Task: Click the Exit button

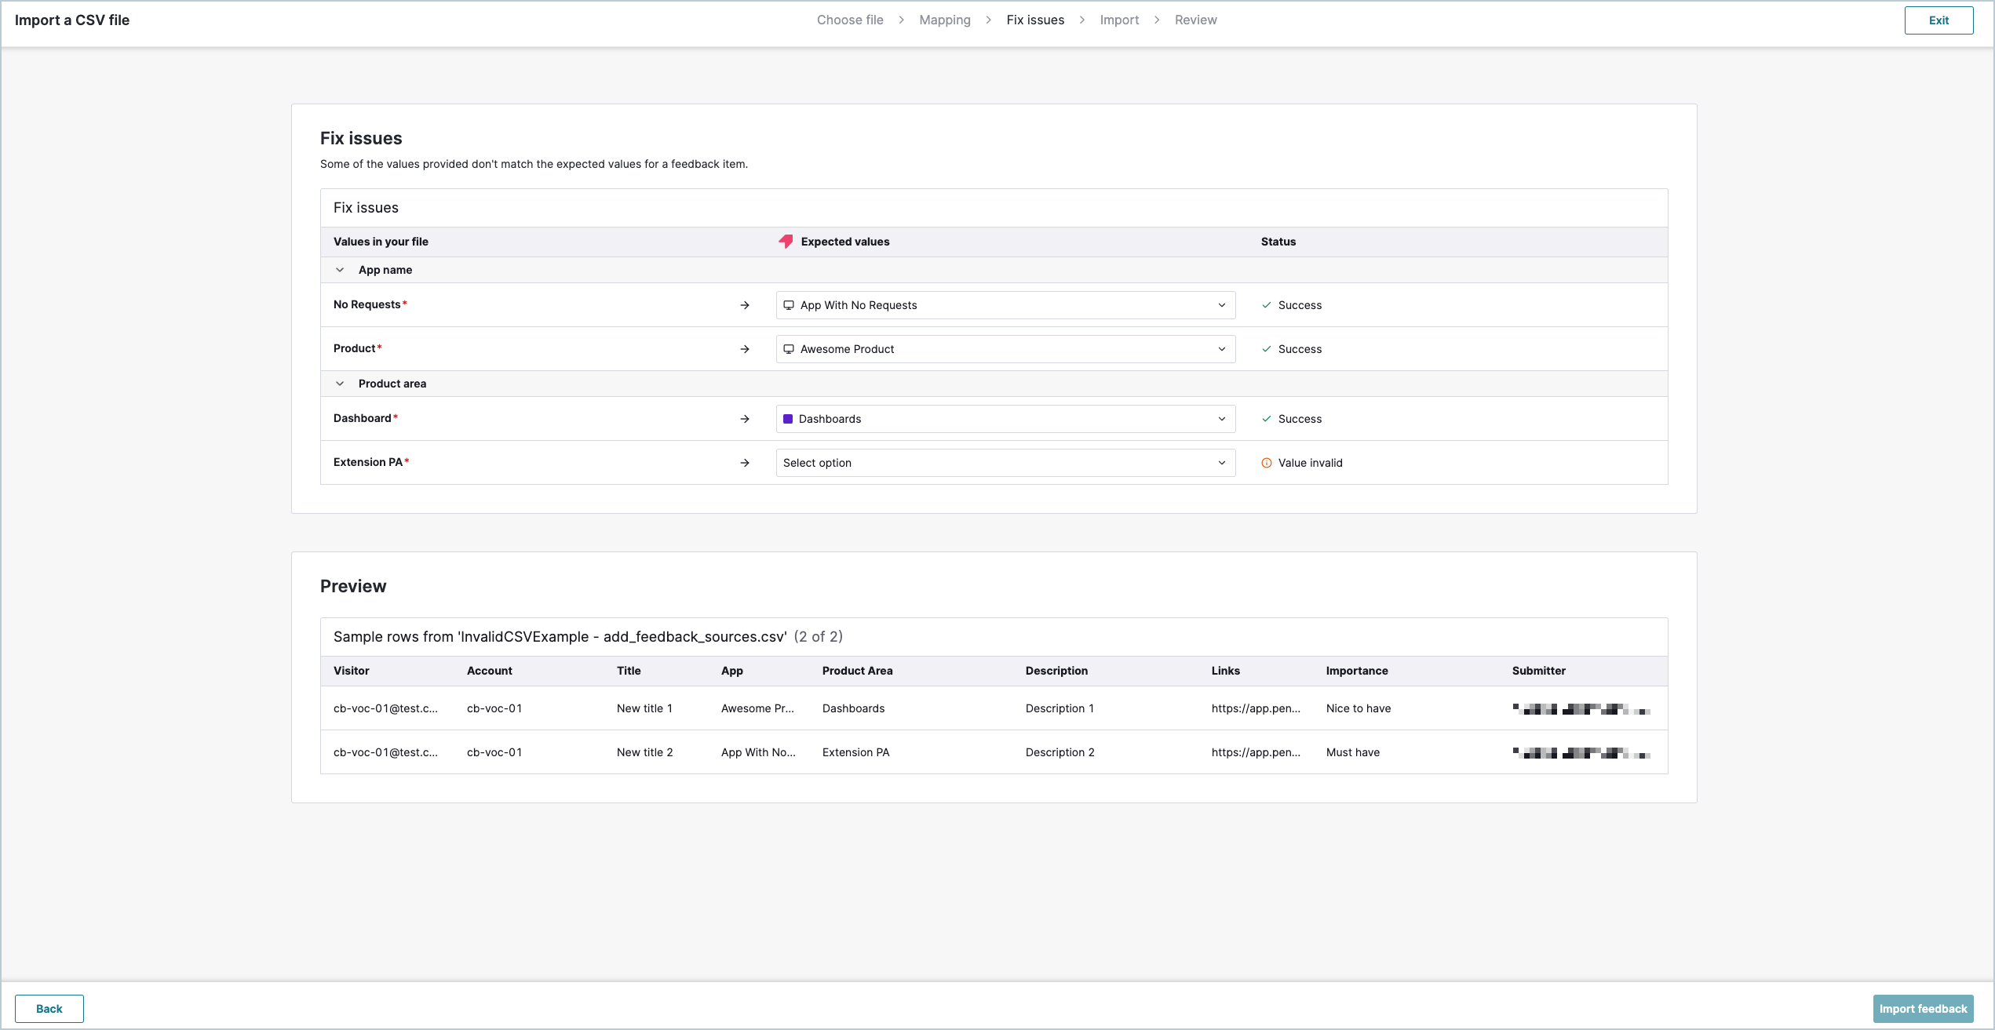Action: point(1938,20)
